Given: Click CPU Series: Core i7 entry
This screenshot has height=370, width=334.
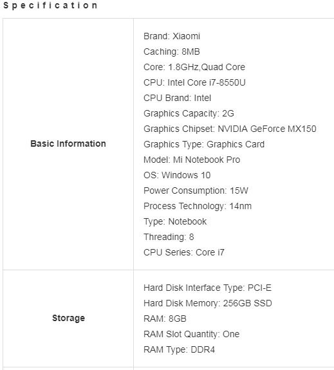Looking at the screenshot, I should (184, 252).
